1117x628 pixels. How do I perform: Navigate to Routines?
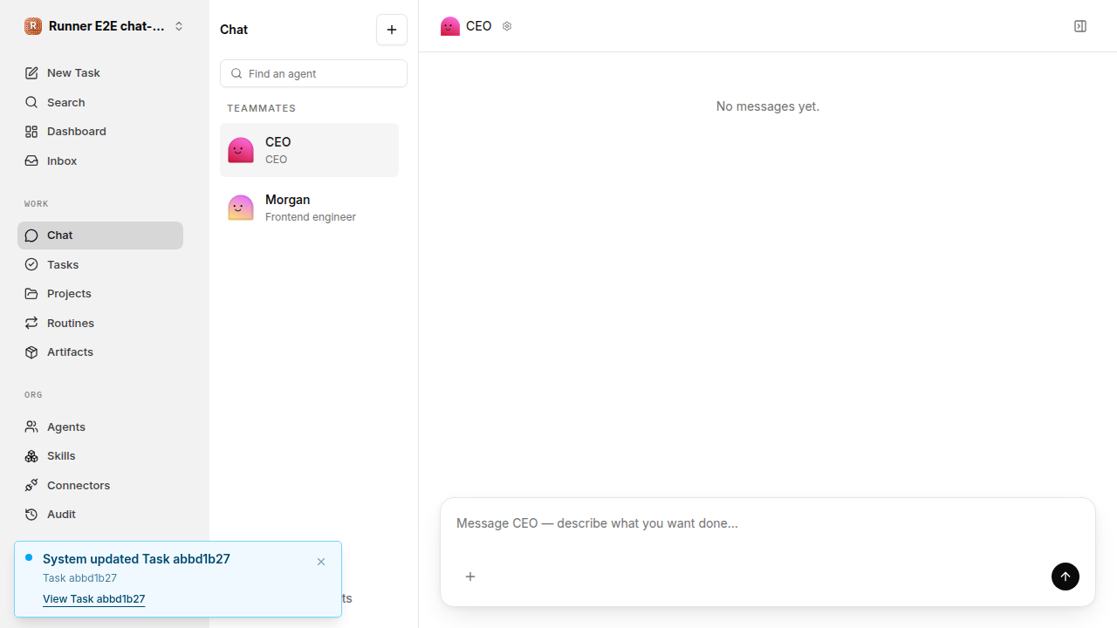pos(100,323)
